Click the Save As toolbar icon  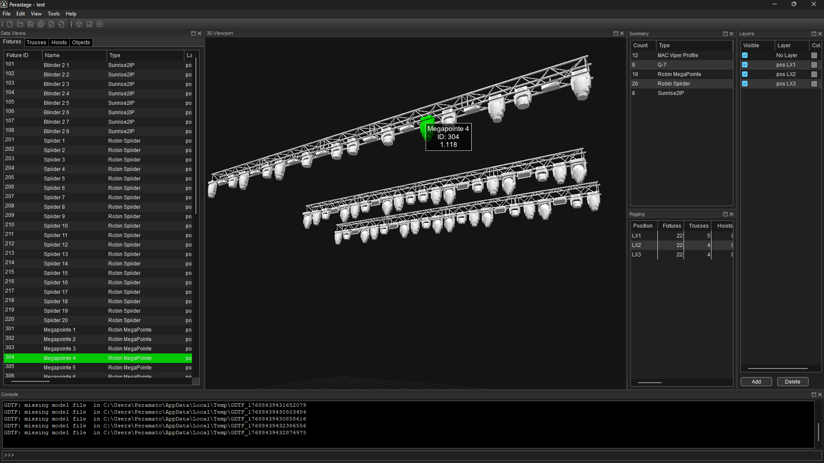(x=40, y=24)
